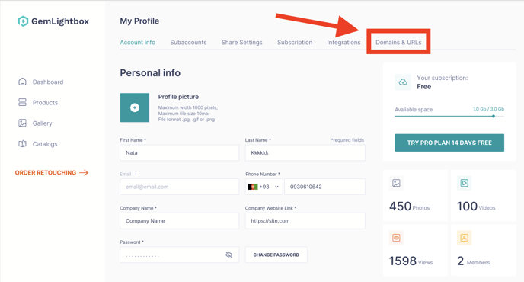Click the Gallery picture icon
The width and height of the screenshot is (524, 282).
click(x=22, y=123)
